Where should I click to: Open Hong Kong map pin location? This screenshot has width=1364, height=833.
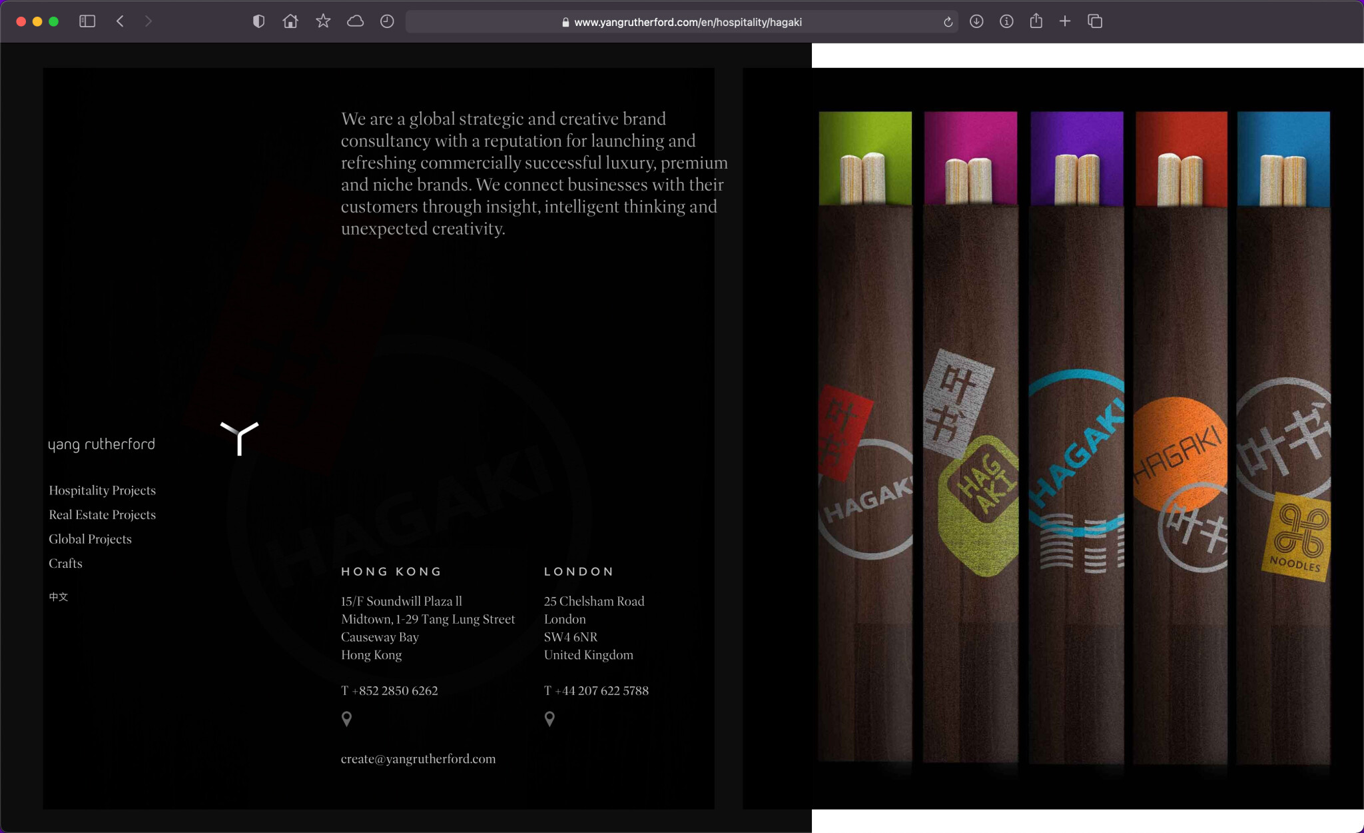(x=346, y=718)
